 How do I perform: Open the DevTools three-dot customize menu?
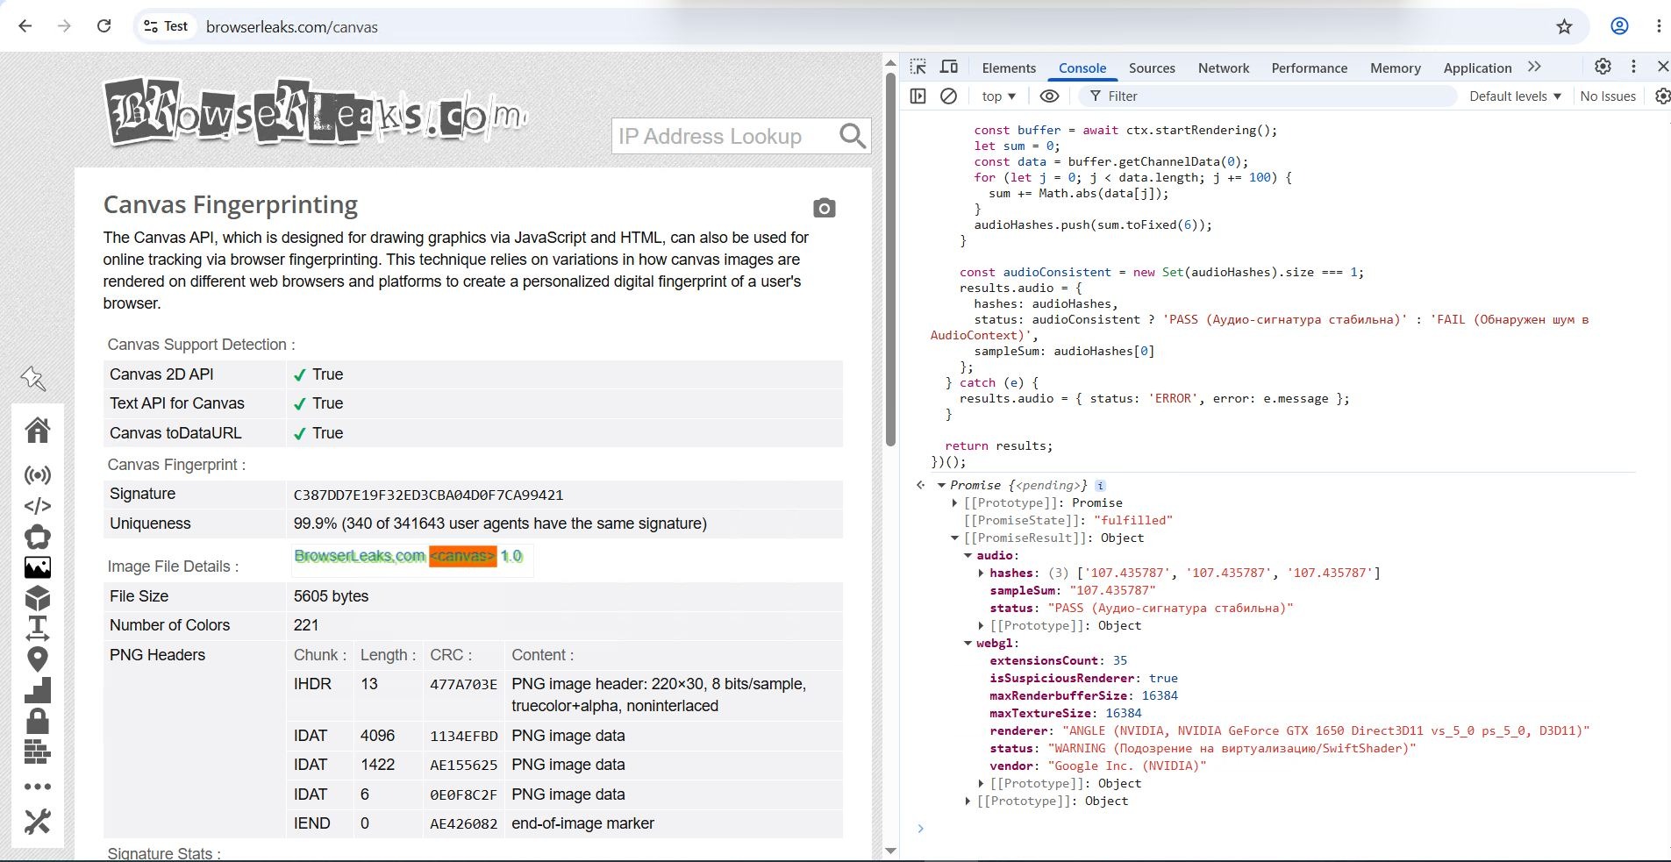[1633, 67]
